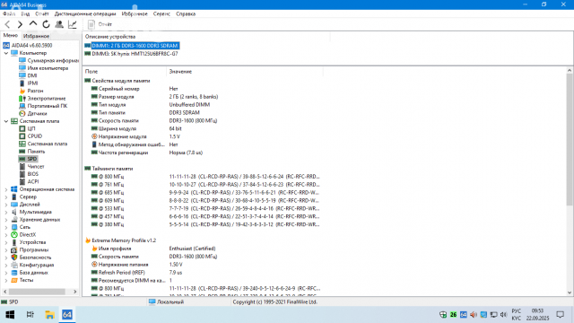Go forward with the right arrow toolbar icon
Screen dimensions: 574x323
click(20, 24)
